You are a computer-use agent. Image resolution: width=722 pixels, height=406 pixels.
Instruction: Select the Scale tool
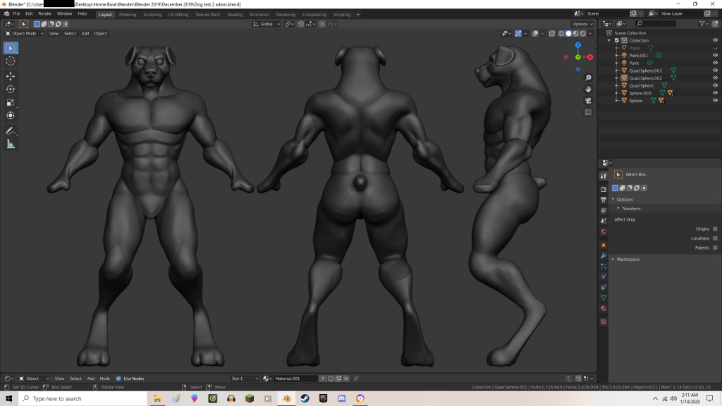[x=11, y=103]
